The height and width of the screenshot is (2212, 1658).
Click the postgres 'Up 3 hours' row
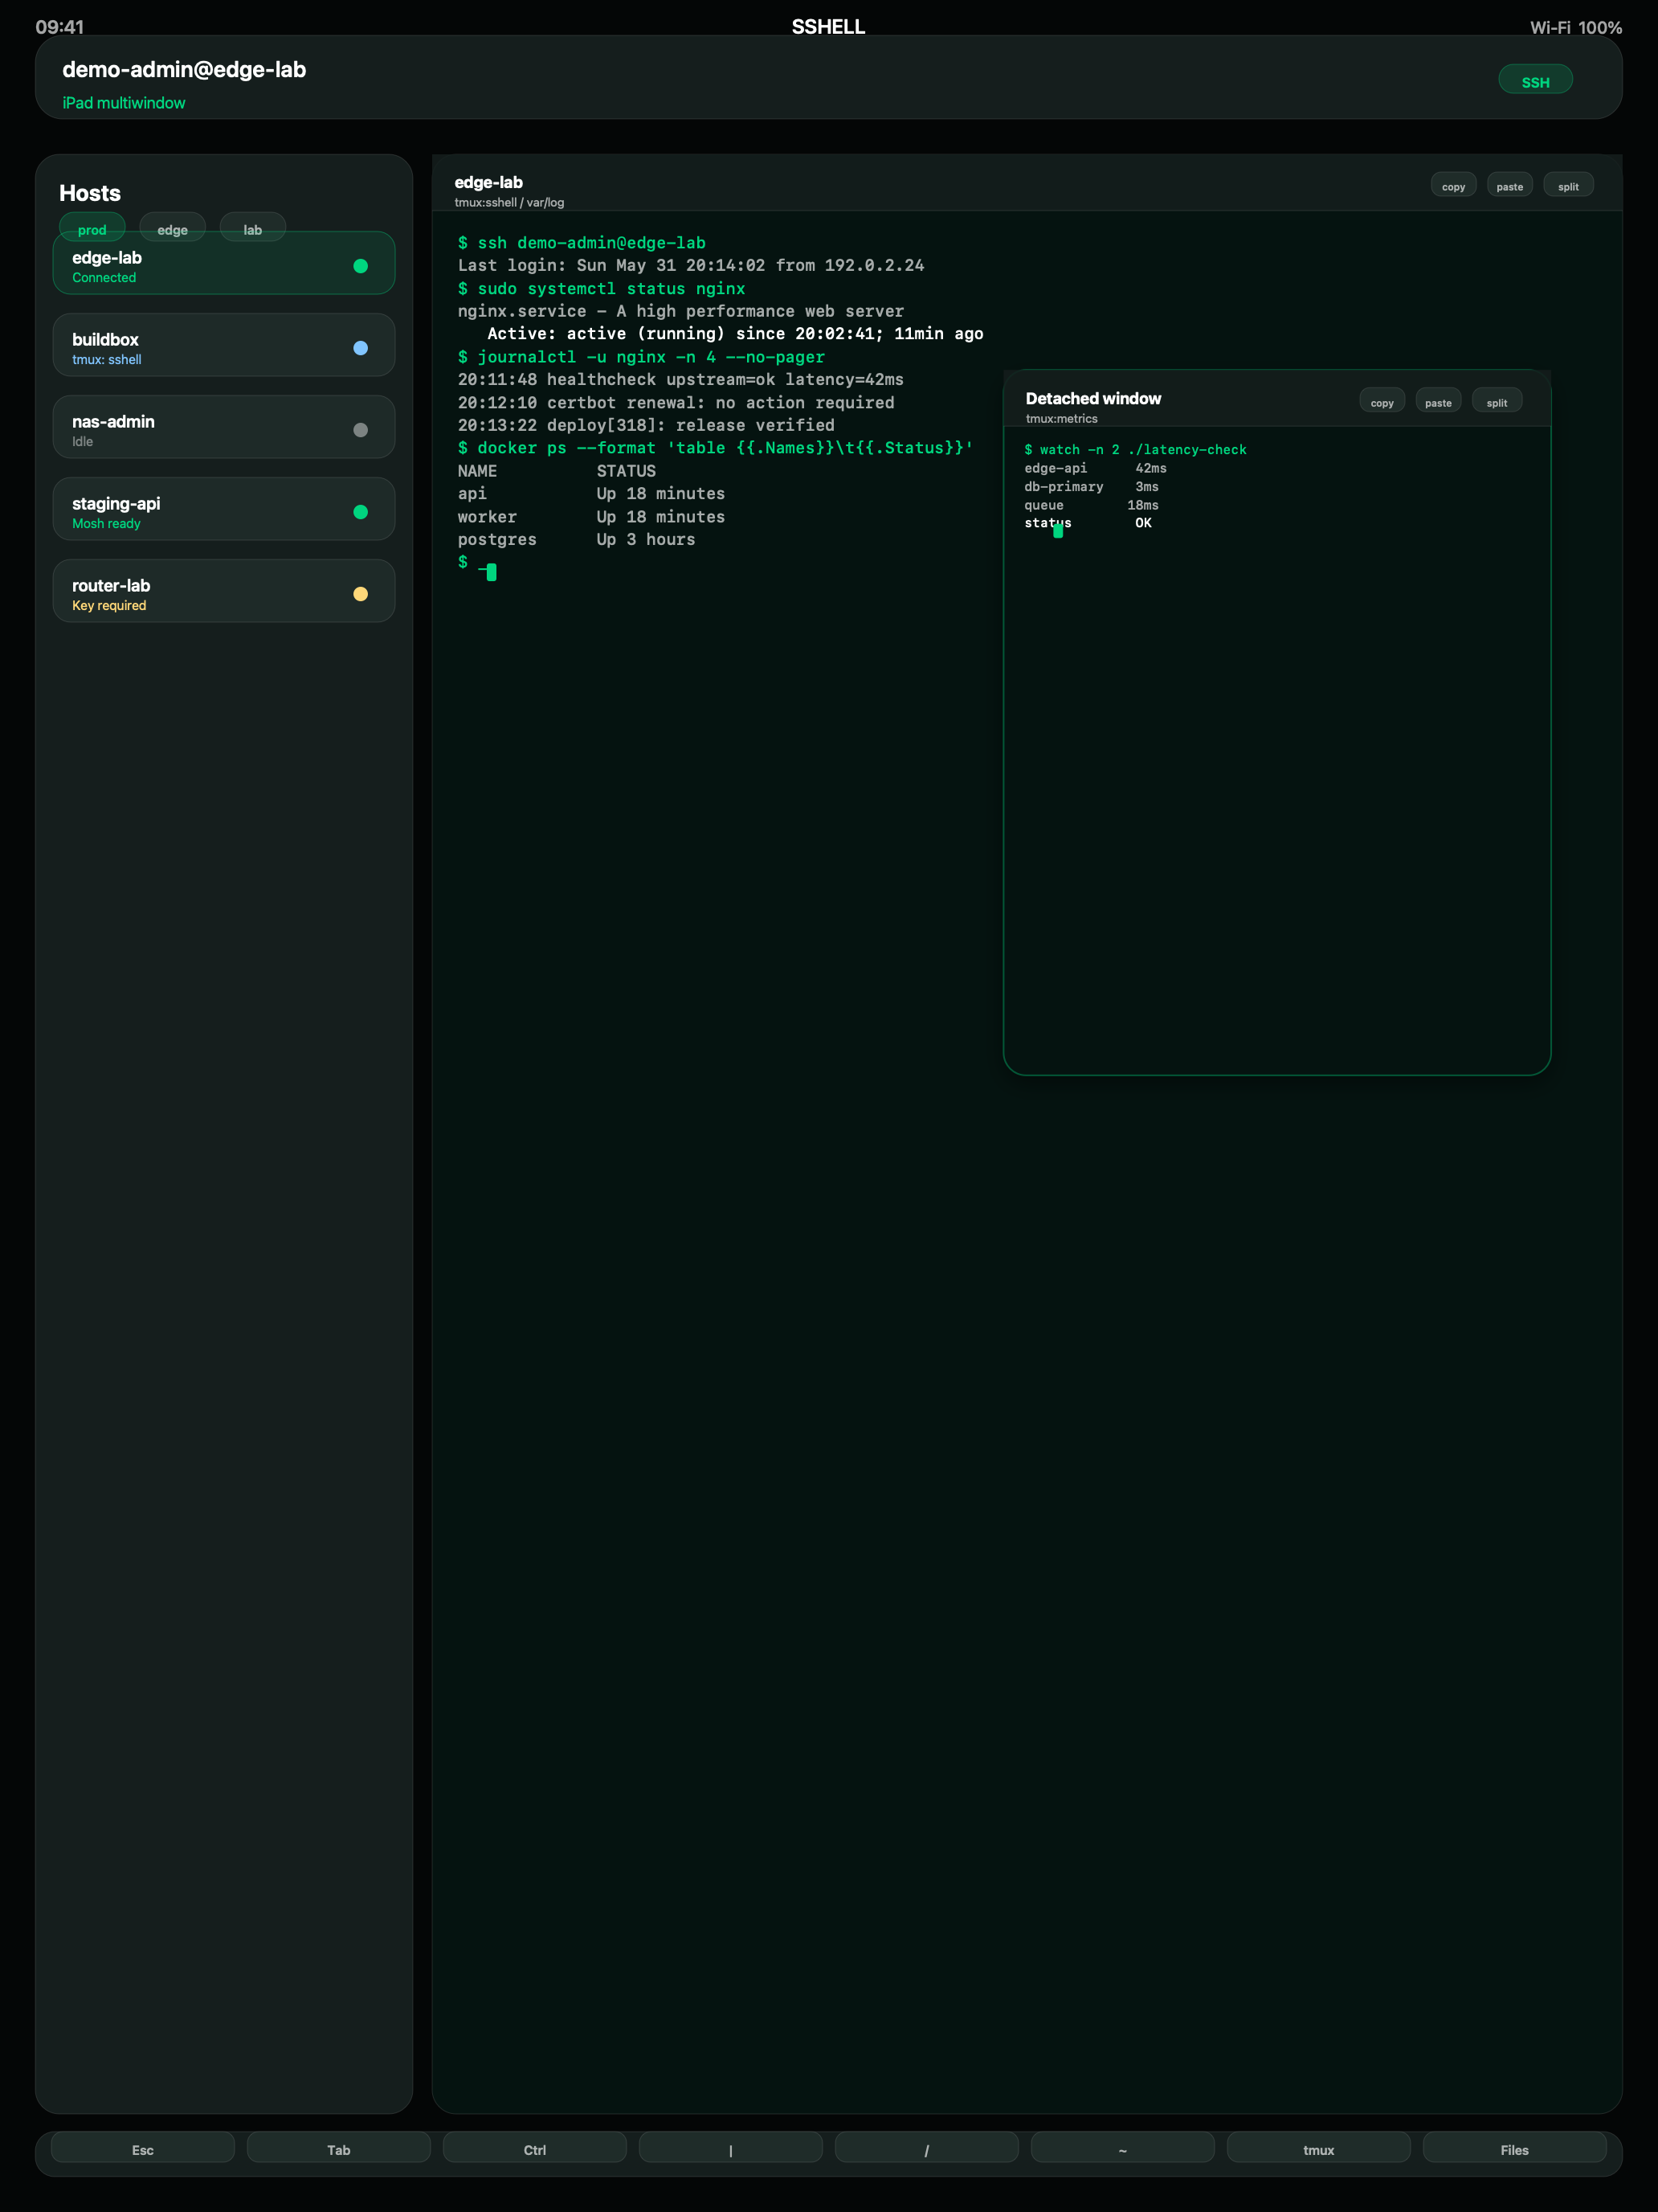point(577,540)
